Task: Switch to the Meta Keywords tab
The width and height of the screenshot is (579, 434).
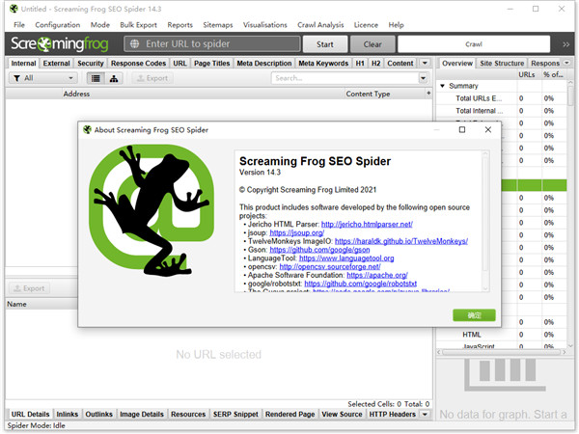Action: click(323, 63)
